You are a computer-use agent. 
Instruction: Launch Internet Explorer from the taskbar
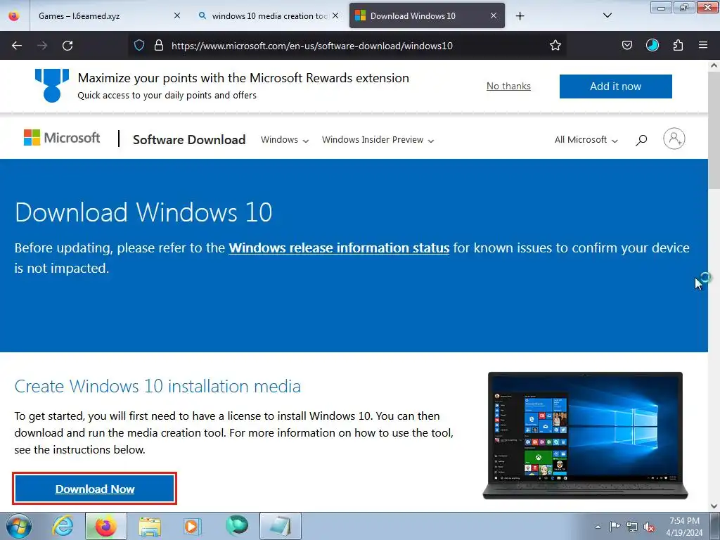(62, 526)
